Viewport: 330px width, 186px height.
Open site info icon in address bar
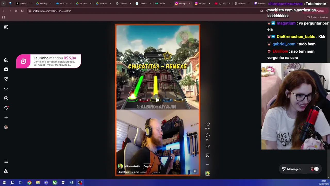(x=30, y=11)
